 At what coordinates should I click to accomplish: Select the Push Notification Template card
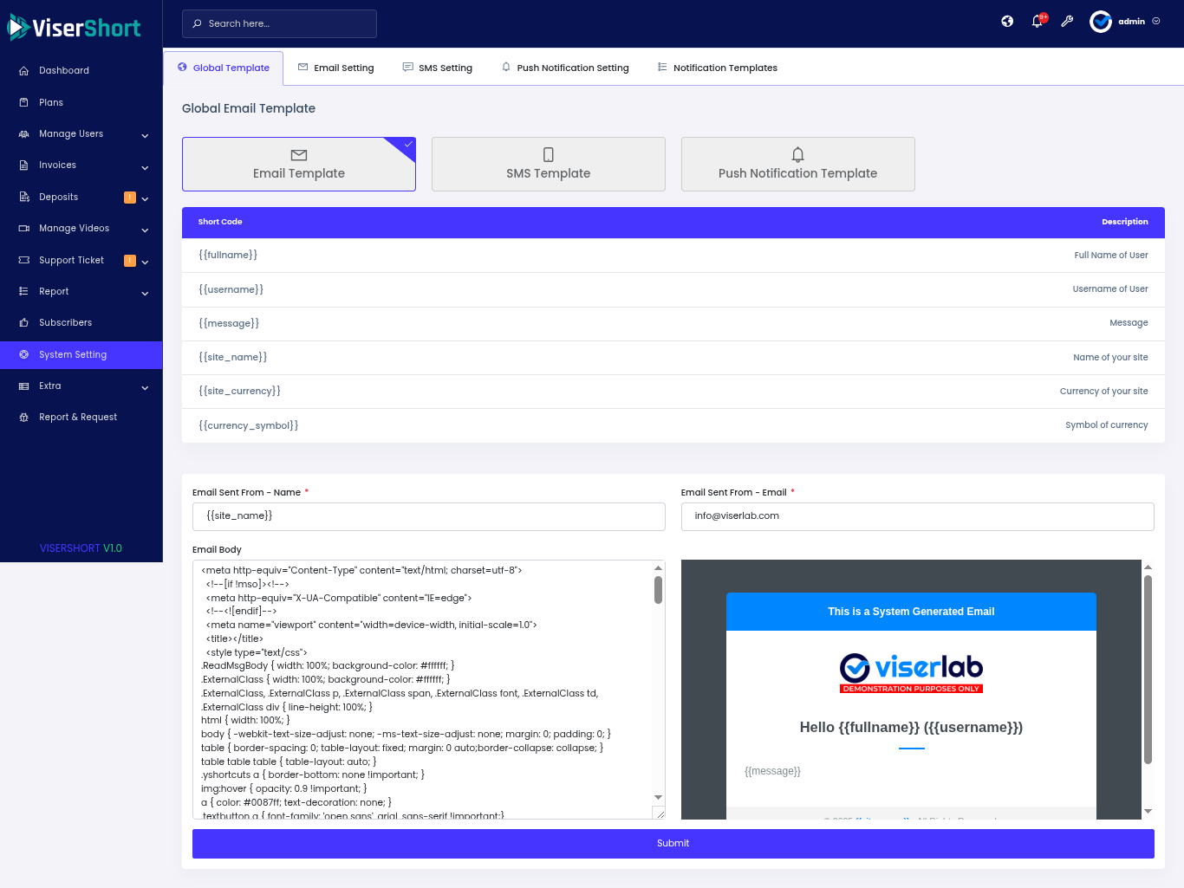(x=797, y=164)
